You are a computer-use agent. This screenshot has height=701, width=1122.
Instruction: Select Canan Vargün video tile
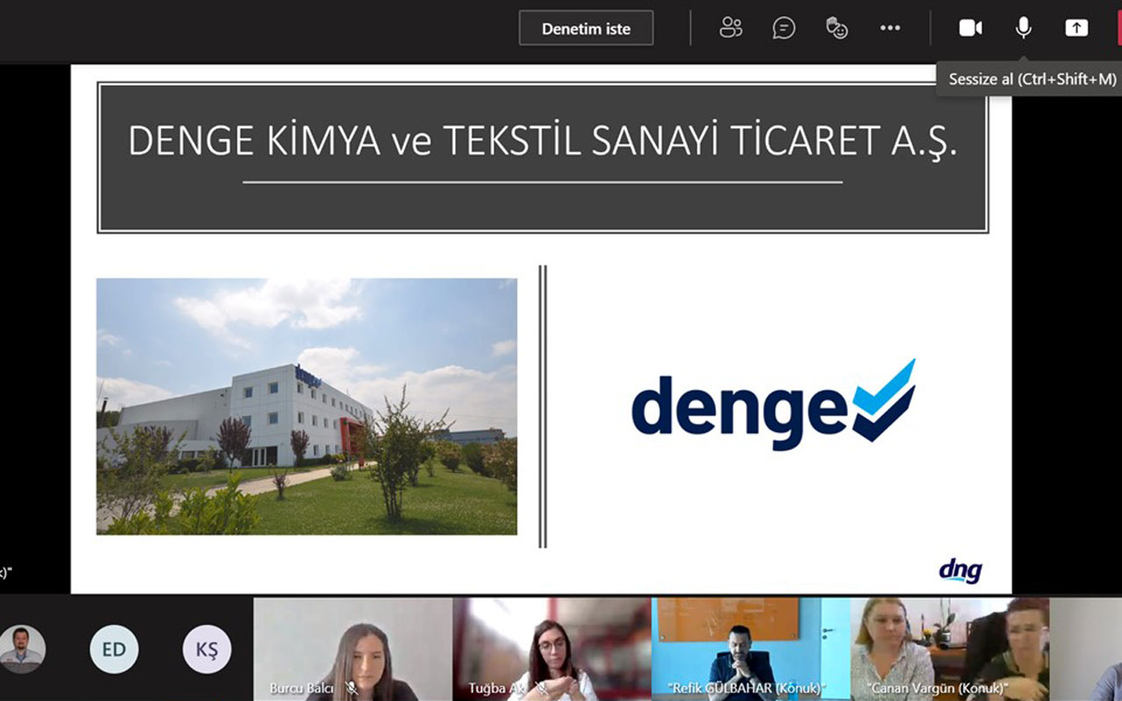[x=949, y=649]
